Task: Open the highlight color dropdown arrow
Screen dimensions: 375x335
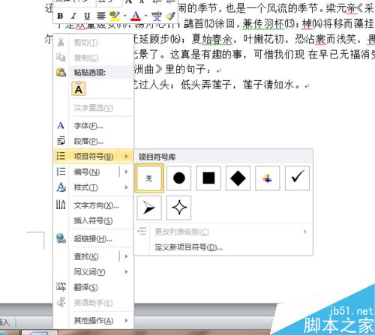Action: coord(124,16)
